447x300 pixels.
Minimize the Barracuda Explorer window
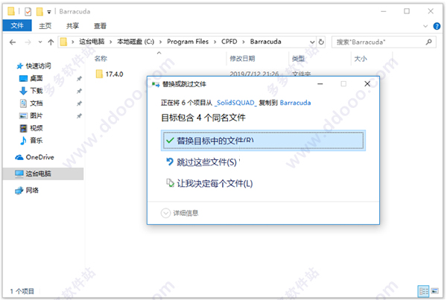pyautogui.click(x=384, y=11)
